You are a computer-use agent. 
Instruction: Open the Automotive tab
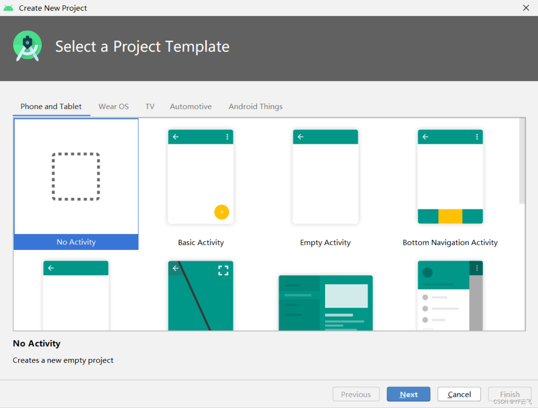tap(191, 106)
